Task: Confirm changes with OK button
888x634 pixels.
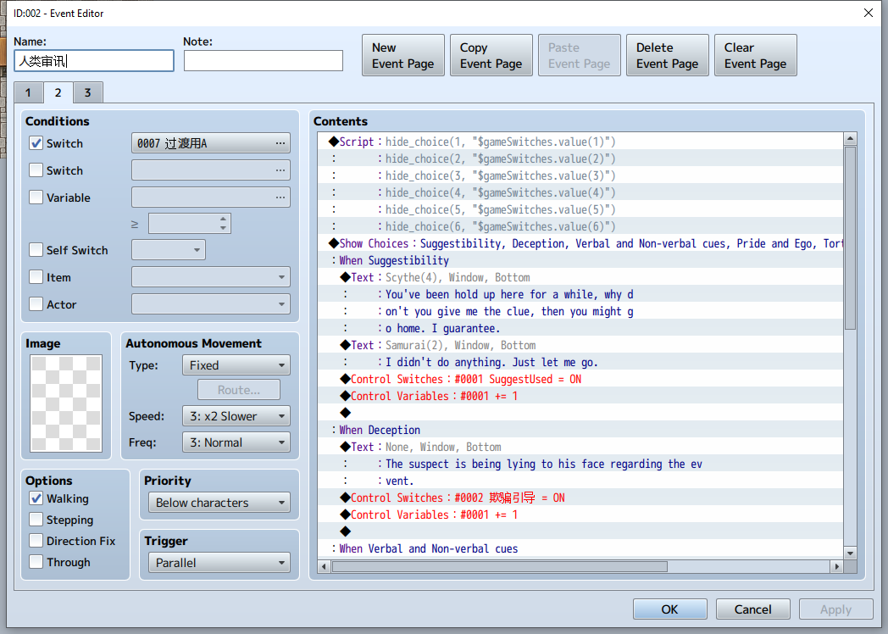Action: coord(670,609)
